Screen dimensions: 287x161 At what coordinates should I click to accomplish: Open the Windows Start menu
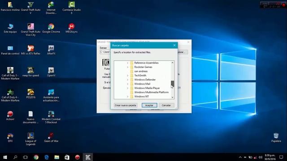(5, 157)
